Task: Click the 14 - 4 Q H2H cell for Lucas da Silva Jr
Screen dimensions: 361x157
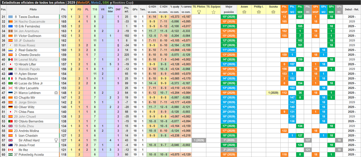Action: (x=153, y=83)
